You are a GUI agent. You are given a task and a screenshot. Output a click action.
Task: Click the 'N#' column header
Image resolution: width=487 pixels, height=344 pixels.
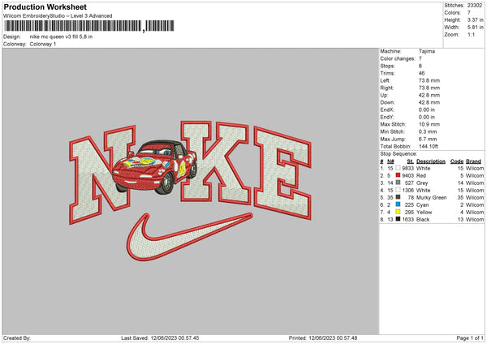tap(390, 161)
